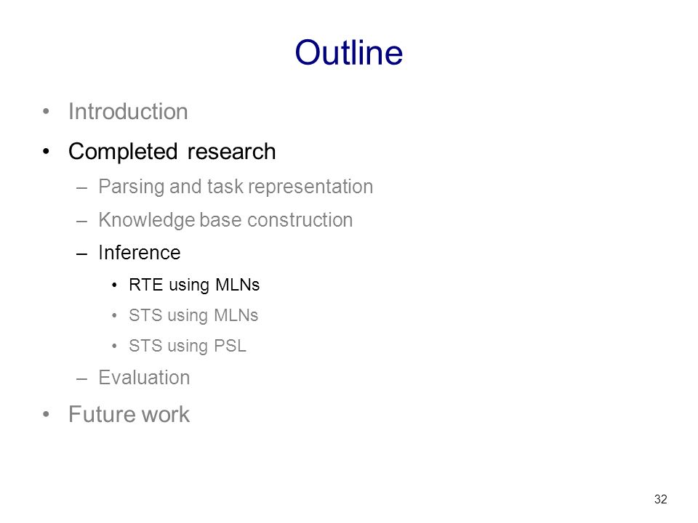Click the RTE using MLNs item
The width and height of the screenshot is (698, 523).
(x=194, y=285)
